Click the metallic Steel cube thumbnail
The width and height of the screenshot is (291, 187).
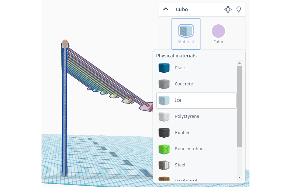click(164, 165)
